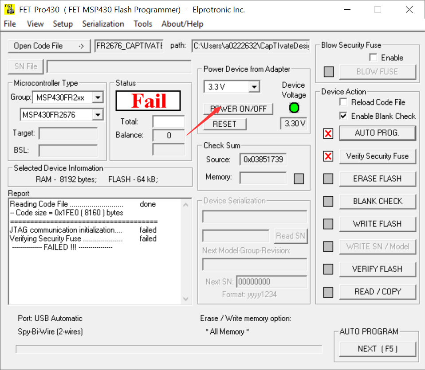The height and width of the screenshot is (370, 425).
Task: Click the Total status field
Action: coord(169,121)
